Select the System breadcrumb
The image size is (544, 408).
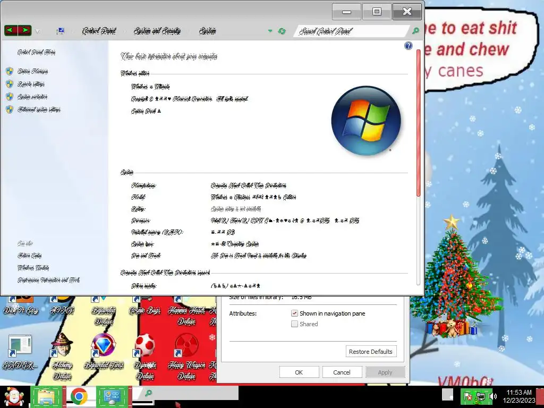[x=208, y=31]
